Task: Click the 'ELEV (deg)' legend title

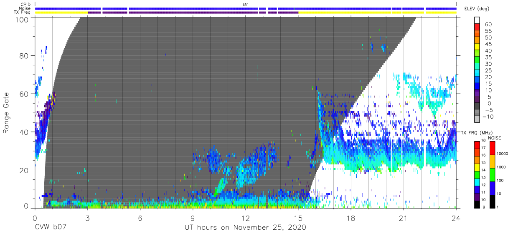Action: [x=476, y=9]
